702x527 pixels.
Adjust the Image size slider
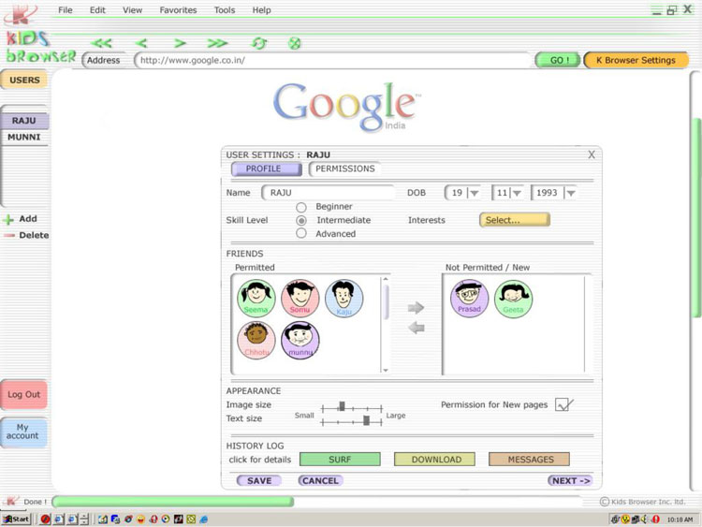[342, 407]
